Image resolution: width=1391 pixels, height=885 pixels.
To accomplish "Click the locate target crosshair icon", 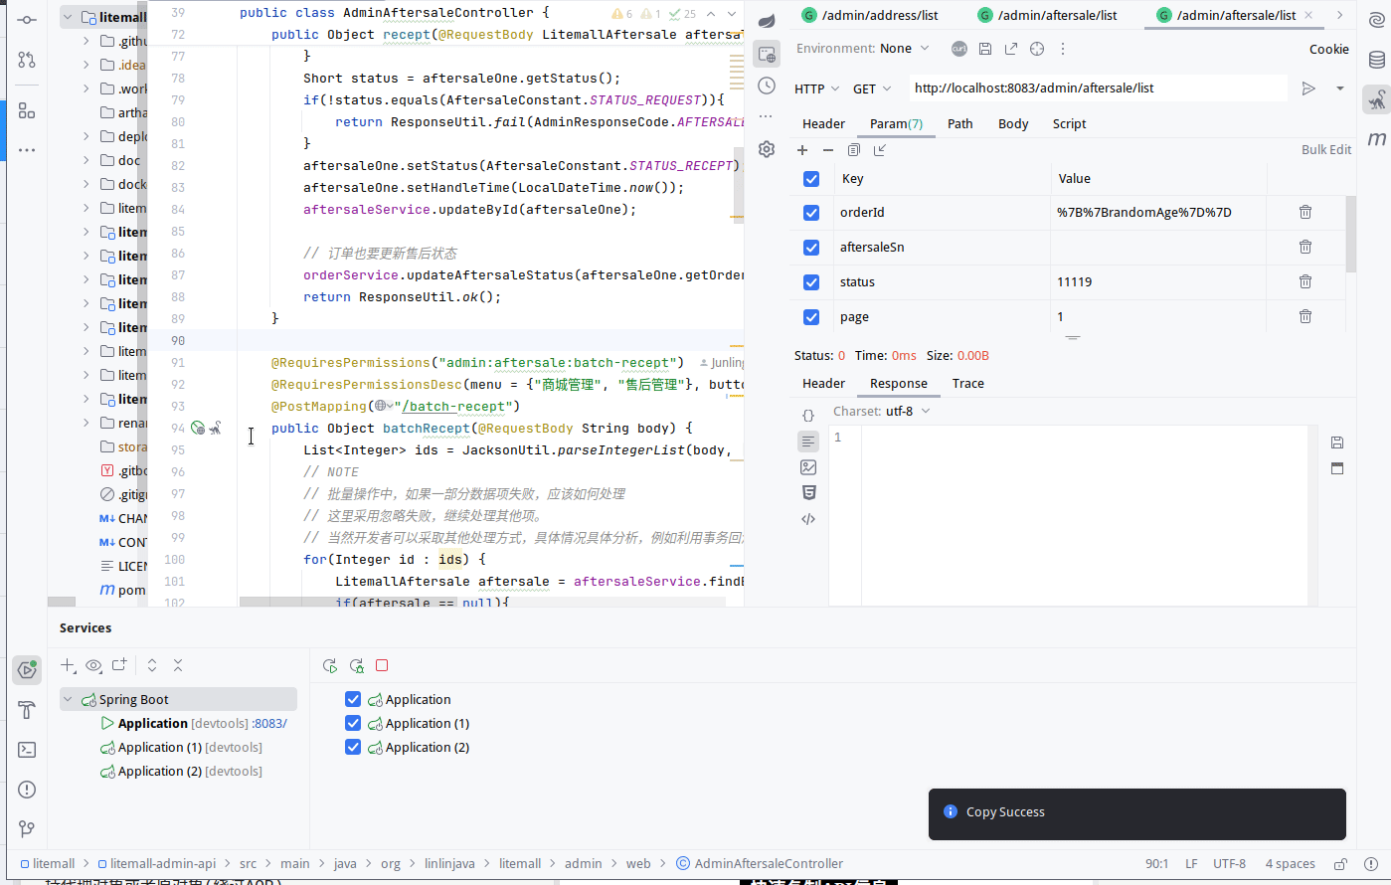I will click(1037, 49).
